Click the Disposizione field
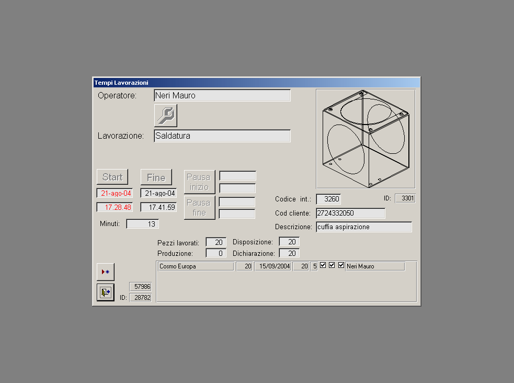 click(x=289, y=242)
